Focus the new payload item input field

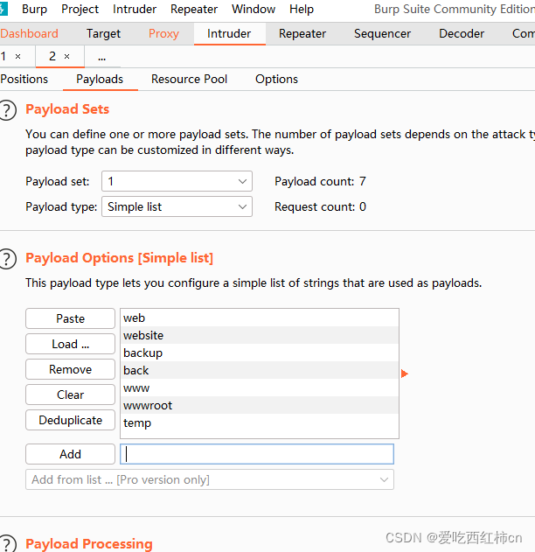pos(257,454)
